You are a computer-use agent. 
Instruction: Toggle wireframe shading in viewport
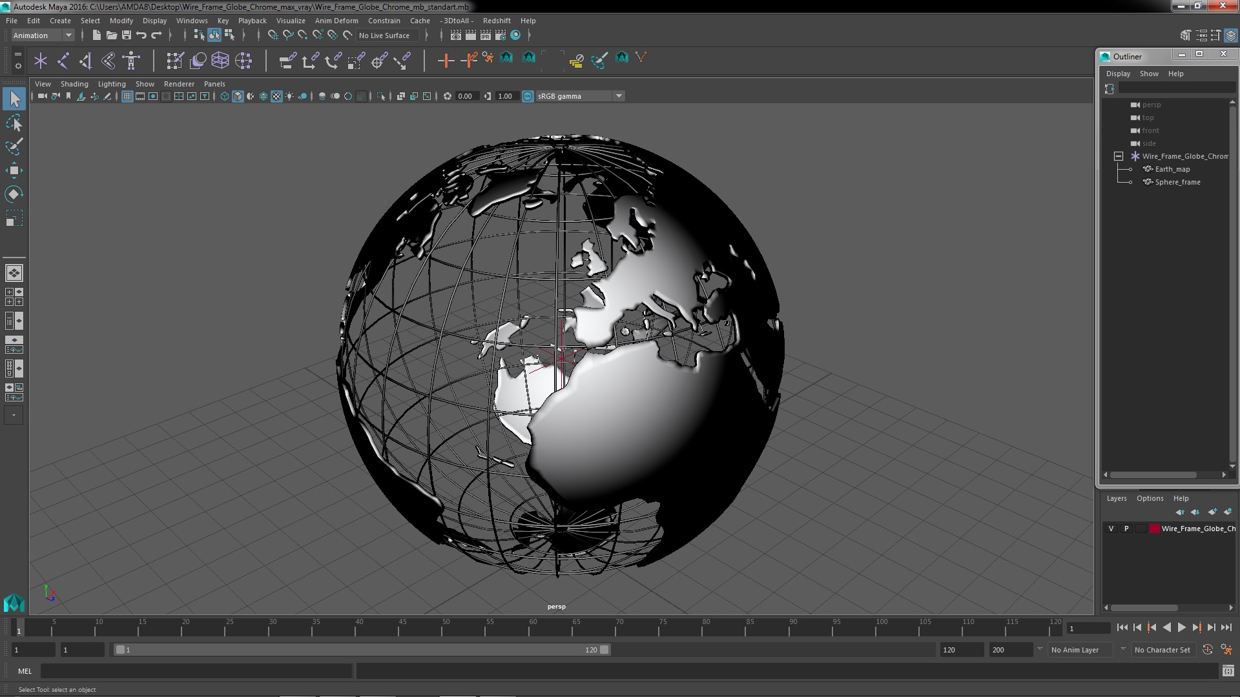point(225,96)
